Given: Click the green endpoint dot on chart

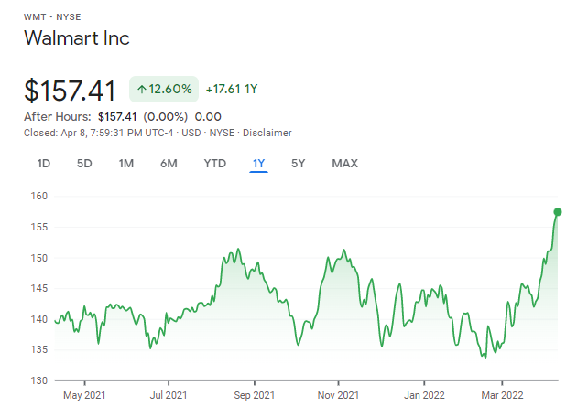Looking at the screenshot, I should tap(558, 212).
